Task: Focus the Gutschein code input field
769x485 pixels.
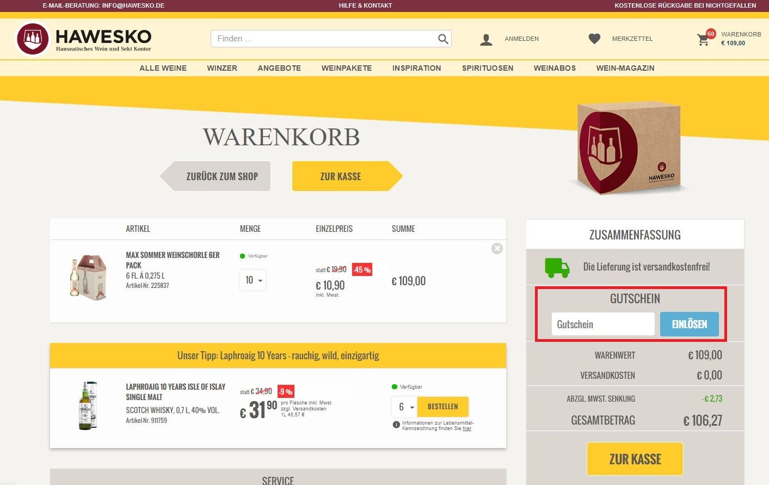Action: pyautogui.click(x=603, y=324)
